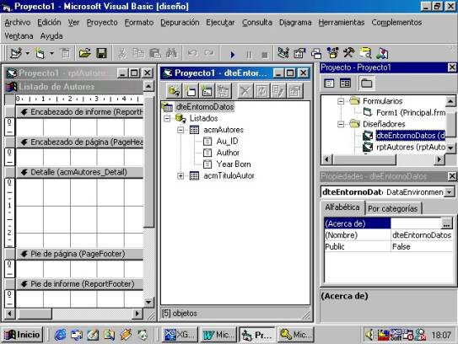This screenshot has width=458, height=344.
Task: Open the Object Browser toolbar icon
Action: tap(332, 53)
